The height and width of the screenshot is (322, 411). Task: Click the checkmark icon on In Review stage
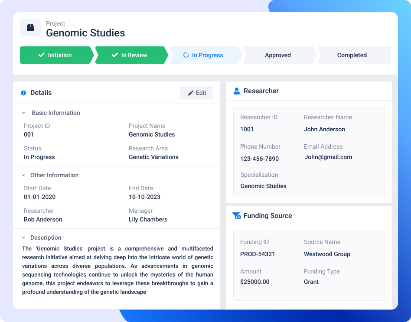pos(115,55)
